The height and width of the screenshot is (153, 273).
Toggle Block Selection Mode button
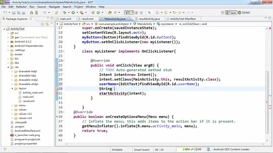pos(136,13)
